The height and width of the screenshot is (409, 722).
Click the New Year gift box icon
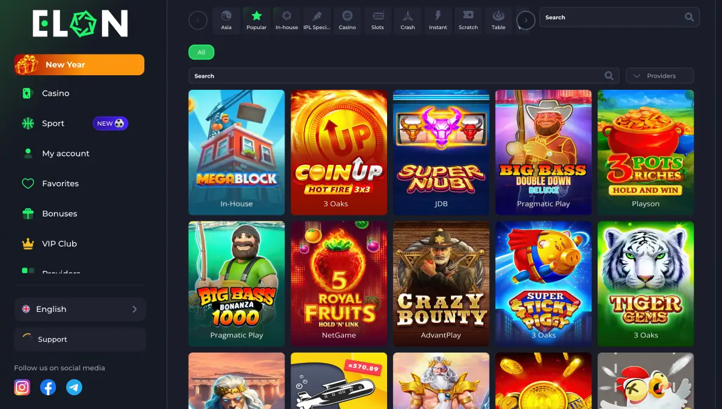[26, 64]
